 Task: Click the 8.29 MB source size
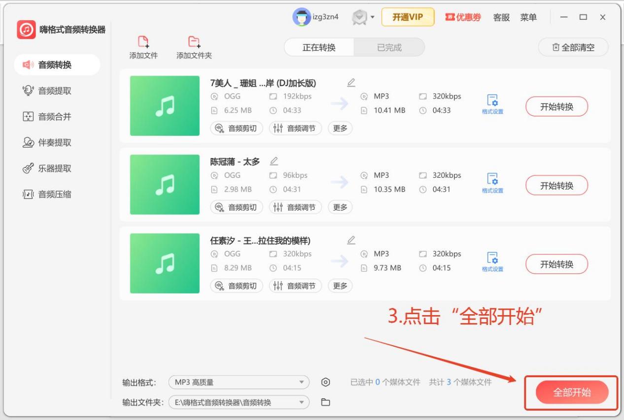238,268
